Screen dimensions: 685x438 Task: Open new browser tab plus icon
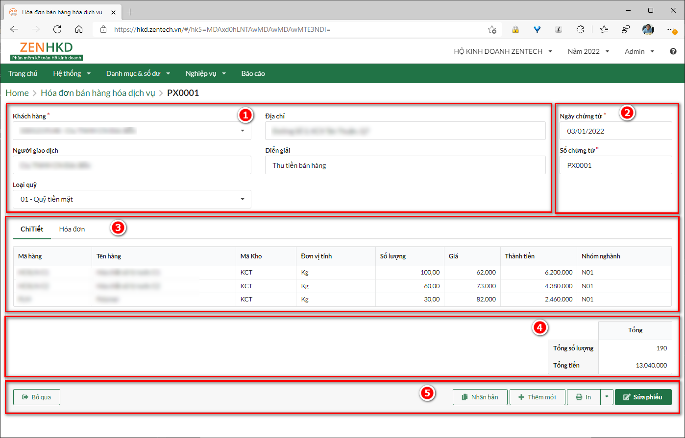click(130, 12)
